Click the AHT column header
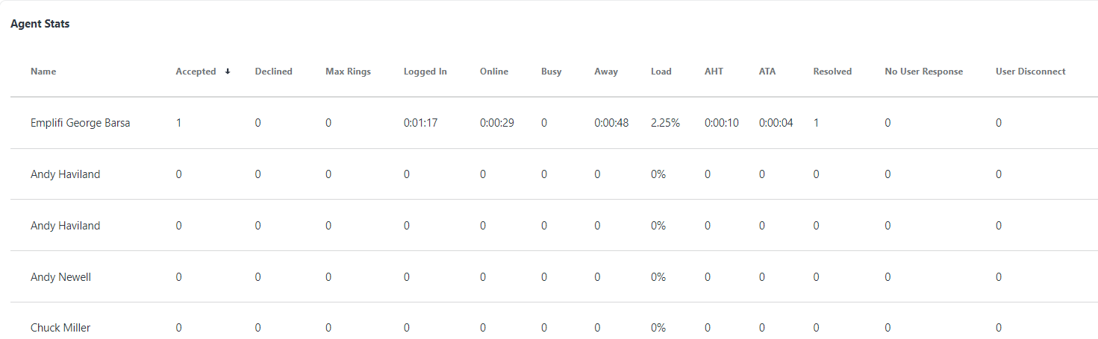The height and width of the screenshot is (339, 1098). click(x=714, y=72)
